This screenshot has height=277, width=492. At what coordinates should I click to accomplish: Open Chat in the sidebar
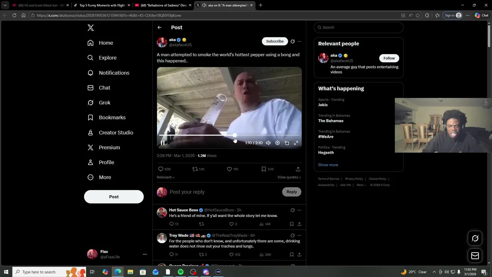(99, 88)
